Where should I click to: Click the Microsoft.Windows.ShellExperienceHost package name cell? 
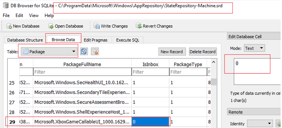coord(82,112)
